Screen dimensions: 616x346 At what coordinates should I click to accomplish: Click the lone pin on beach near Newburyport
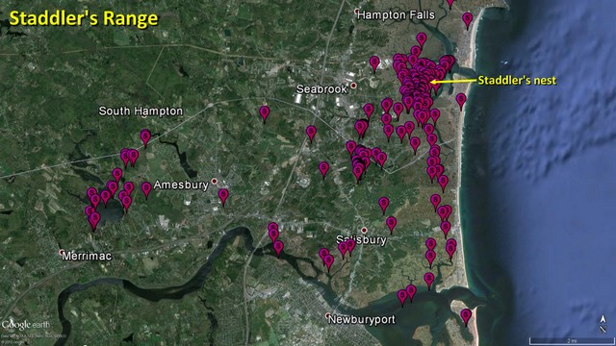pos(466,317)
